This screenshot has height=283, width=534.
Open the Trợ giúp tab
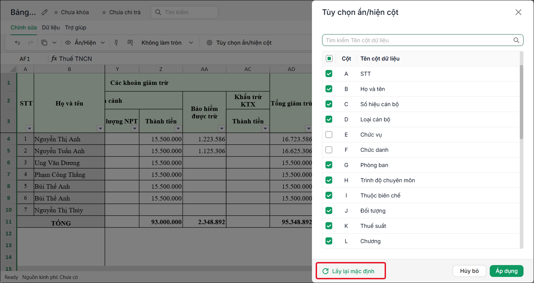(76, 27)
